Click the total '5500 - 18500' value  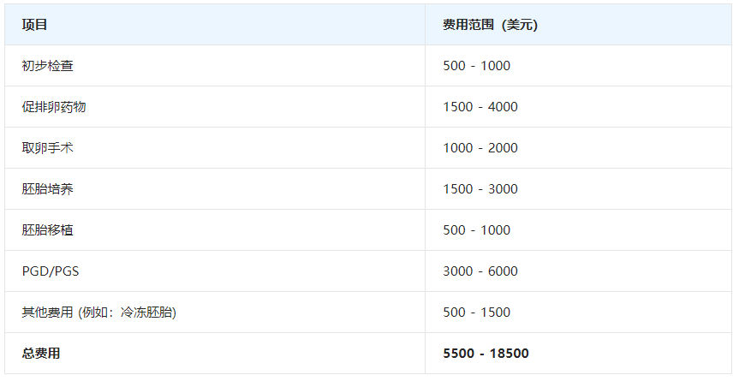coord(486,354)
